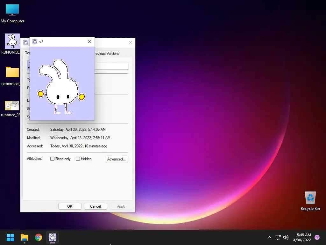The width and height of the screenshot is (326, 245).
Task: Toggle the Hidden attribute checkbox
Action: coord(78,159)
